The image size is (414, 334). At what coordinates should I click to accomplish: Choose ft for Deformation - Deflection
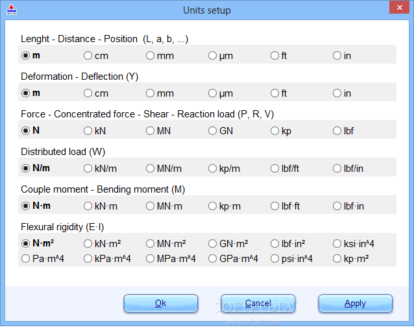click(278, 93)
